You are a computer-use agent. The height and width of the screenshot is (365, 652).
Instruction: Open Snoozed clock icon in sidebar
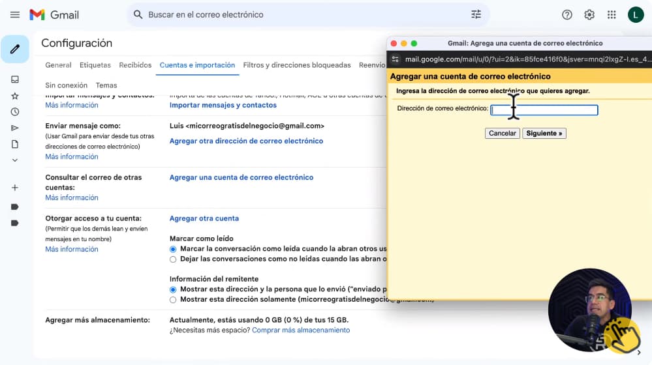pos(15,111)
